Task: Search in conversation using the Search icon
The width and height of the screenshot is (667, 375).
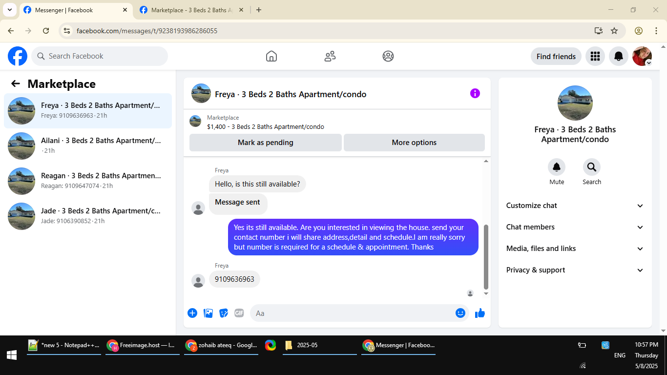Action: pyautogui.click(x=592, y=167)
